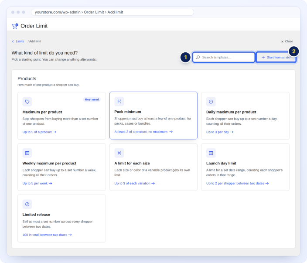Click 'Sell at most a set number' description
307x263 pixels.
(58, 224)
